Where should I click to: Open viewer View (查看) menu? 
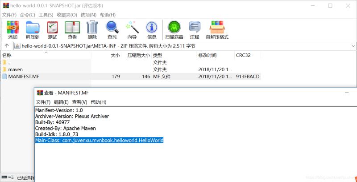coord(80,102)
